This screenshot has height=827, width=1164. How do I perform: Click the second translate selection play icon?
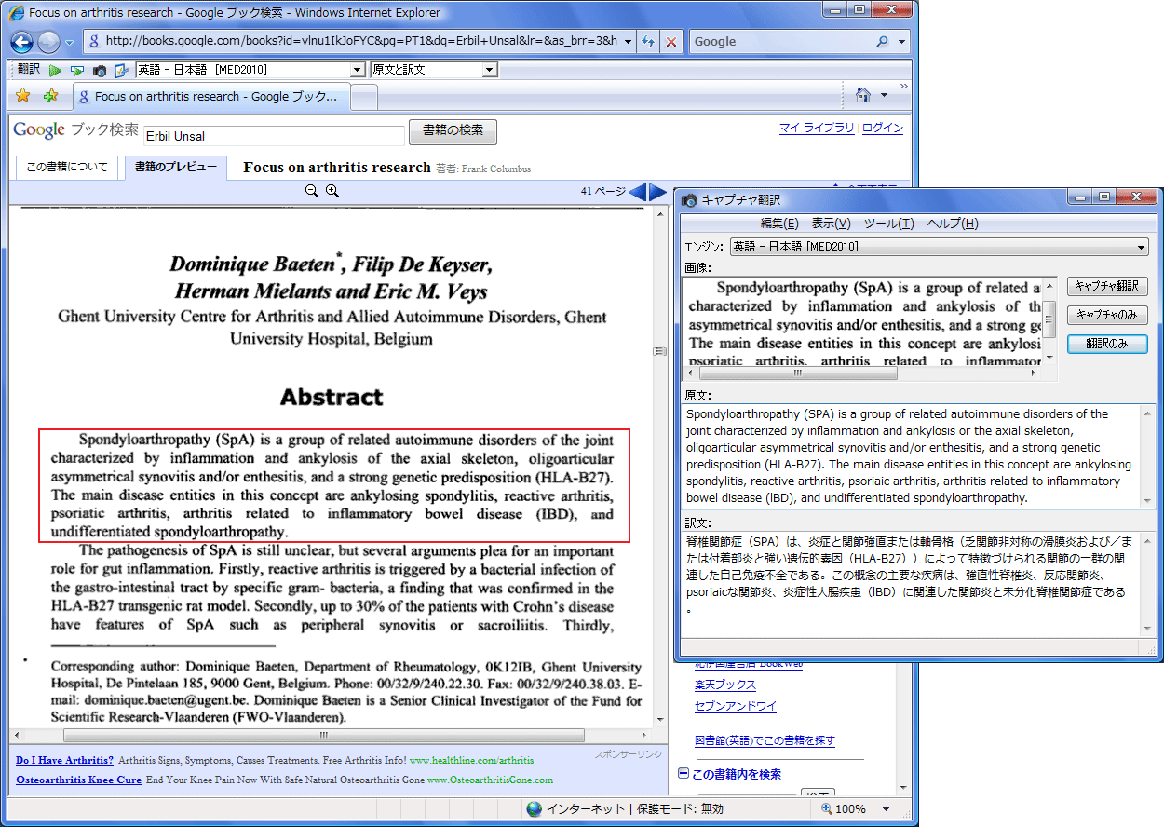click(x=77, y=70)
